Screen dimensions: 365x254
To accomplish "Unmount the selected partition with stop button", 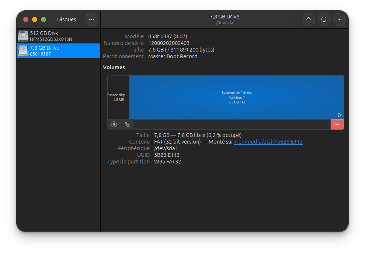I will coord(114,124).
